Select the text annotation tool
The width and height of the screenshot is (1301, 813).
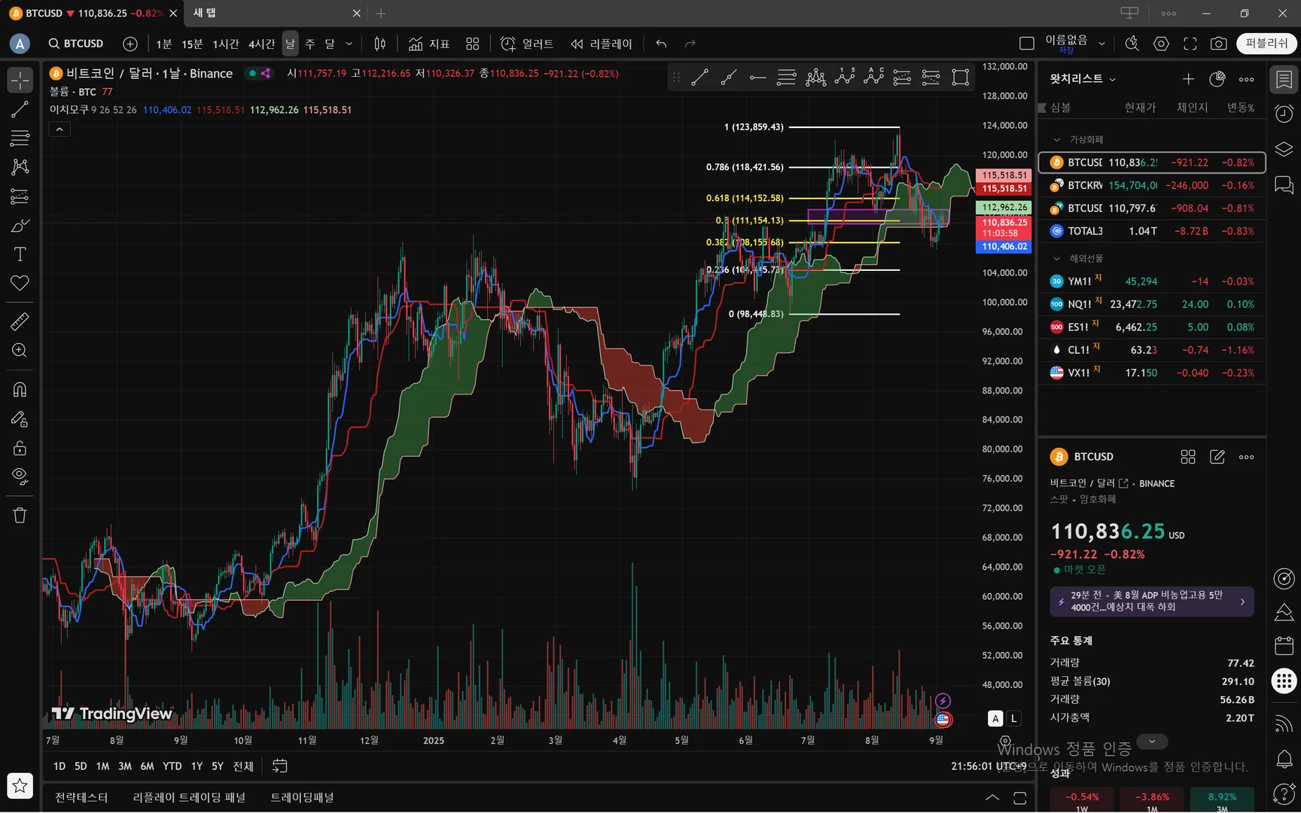coord(20,254)
